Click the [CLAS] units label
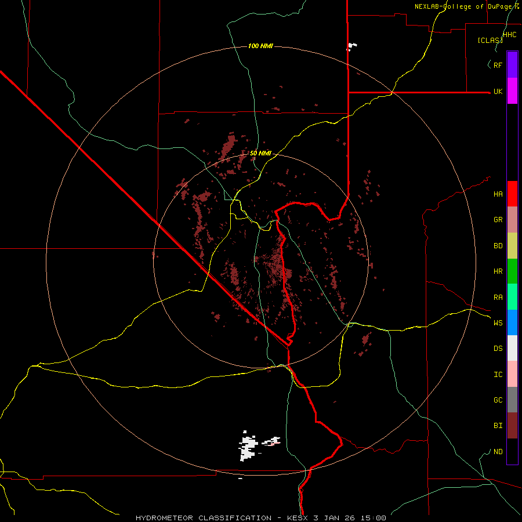The height and width of the screenshot is (522, 522). click(490, 41)
